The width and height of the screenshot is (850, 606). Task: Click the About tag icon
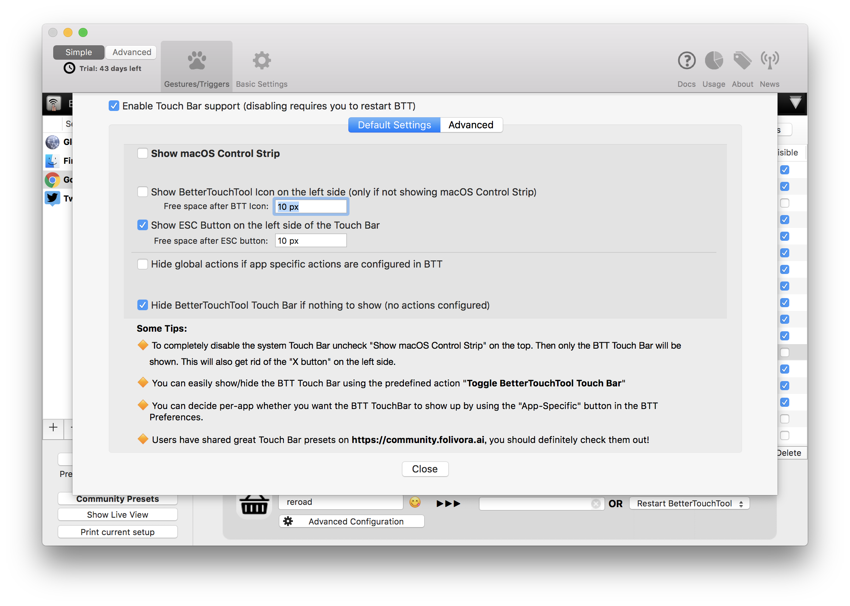click(x=742, y=61)
